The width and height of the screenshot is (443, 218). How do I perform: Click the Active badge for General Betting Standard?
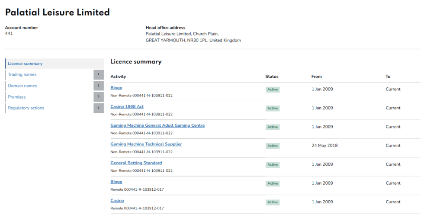click(x=273, y=164)
